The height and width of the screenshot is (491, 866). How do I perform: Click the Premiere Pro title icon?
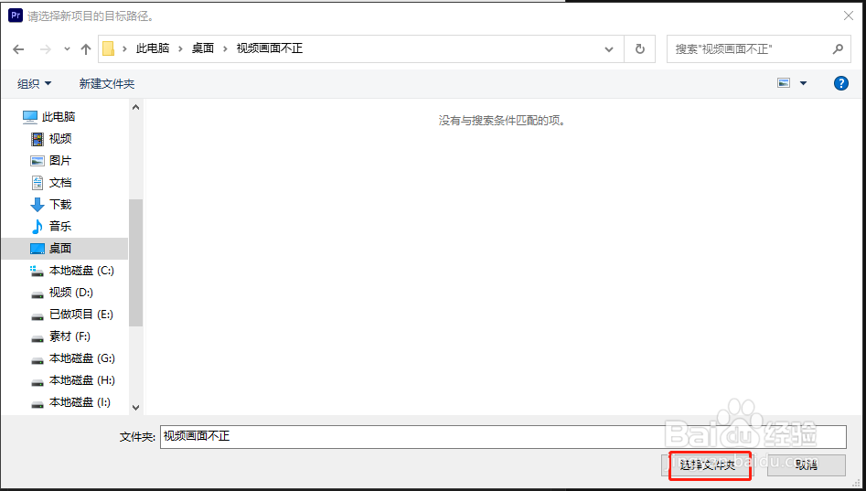[16, 16]
